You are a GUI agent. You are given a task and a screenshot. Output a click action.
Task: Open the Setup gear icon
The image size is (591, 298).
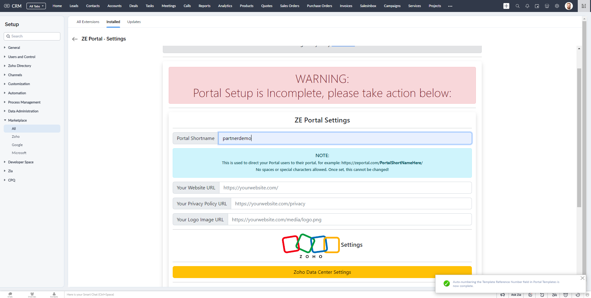pyautogui.click(x=557, y=6)
